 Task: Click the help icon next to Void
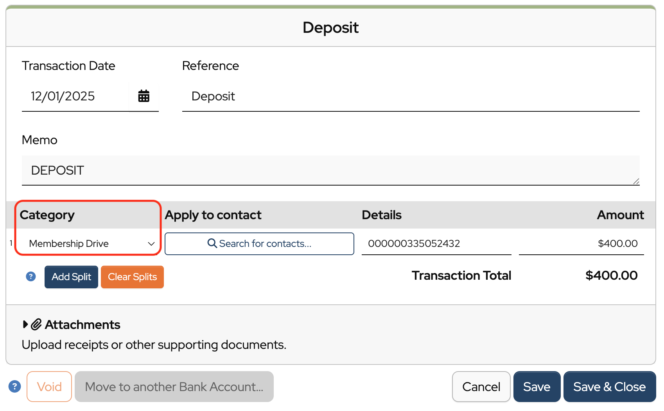pyautogui.click(x=14, y=386)
